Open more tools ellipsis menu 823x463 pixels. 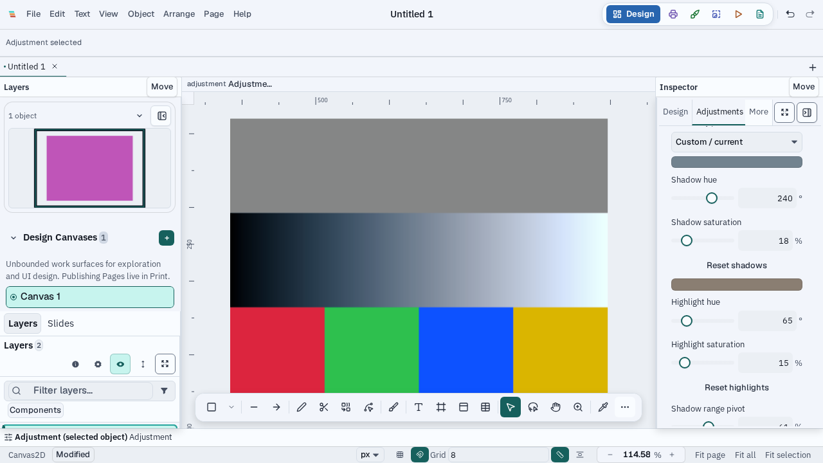click(x=625, y=407)
